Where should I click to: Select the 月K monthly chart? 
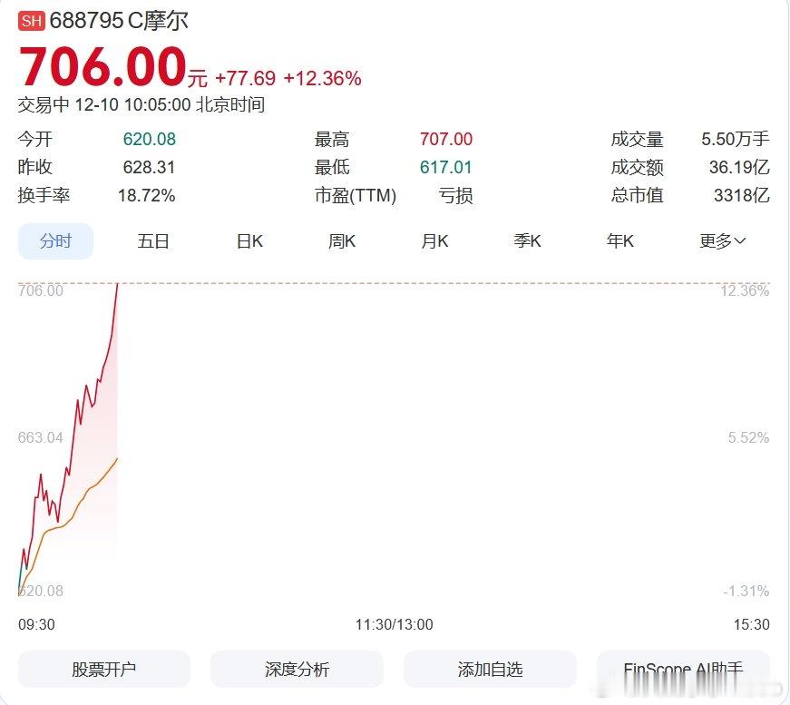[x=435, y=241]
